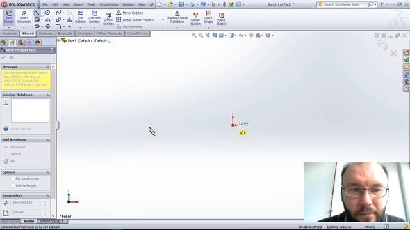Open the Line tool dropdown arrow

pos(42,13)
